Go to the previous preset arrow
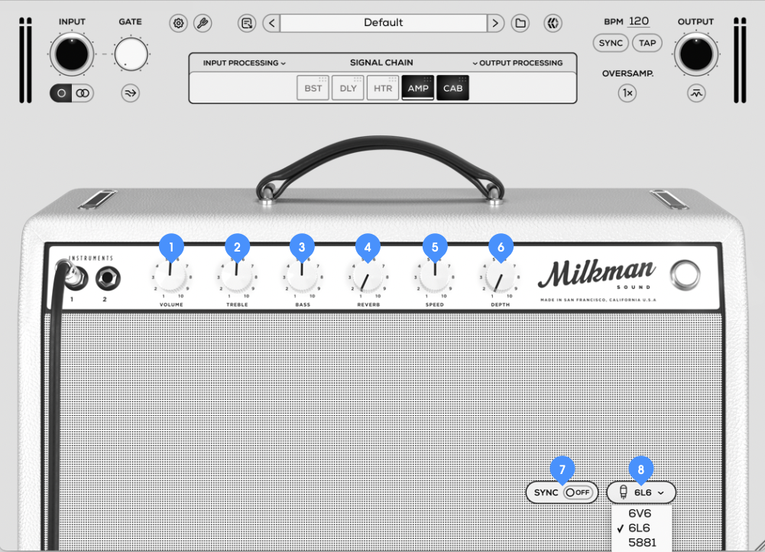The height and width of the screenshot is (552, 765). click(271, 23)
